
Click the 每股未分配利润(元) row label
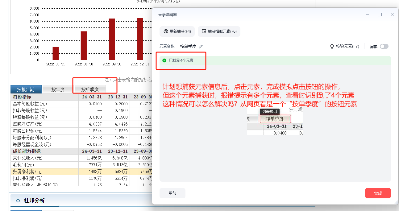(32, 138)
